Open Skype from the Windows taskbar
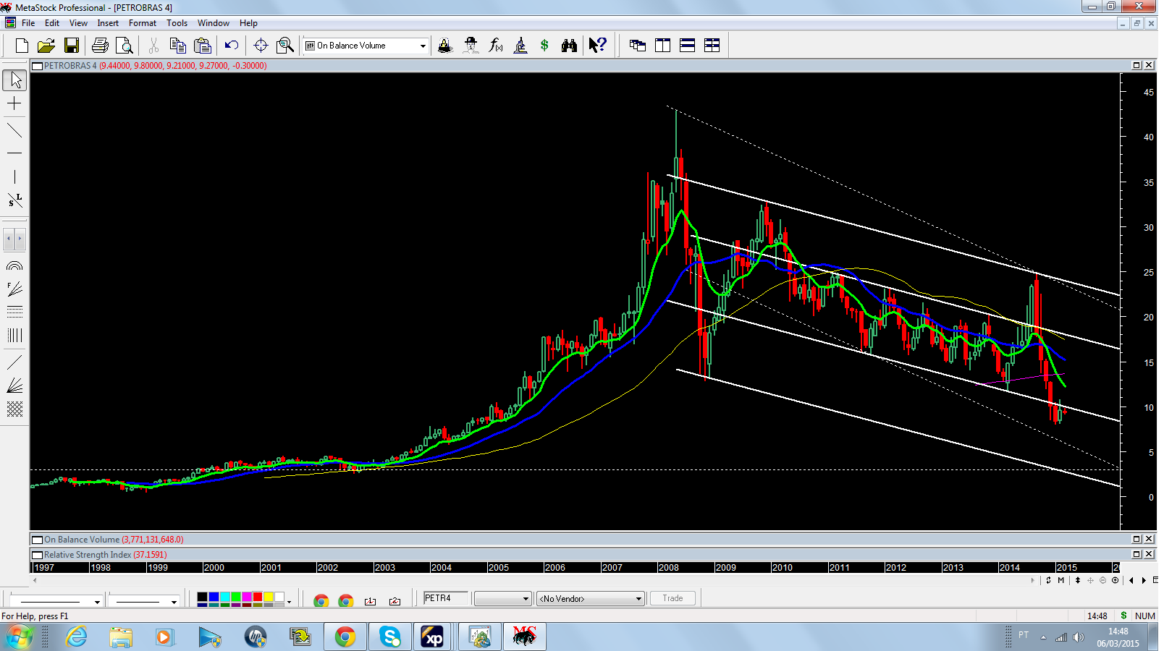 tap(390, 637)
